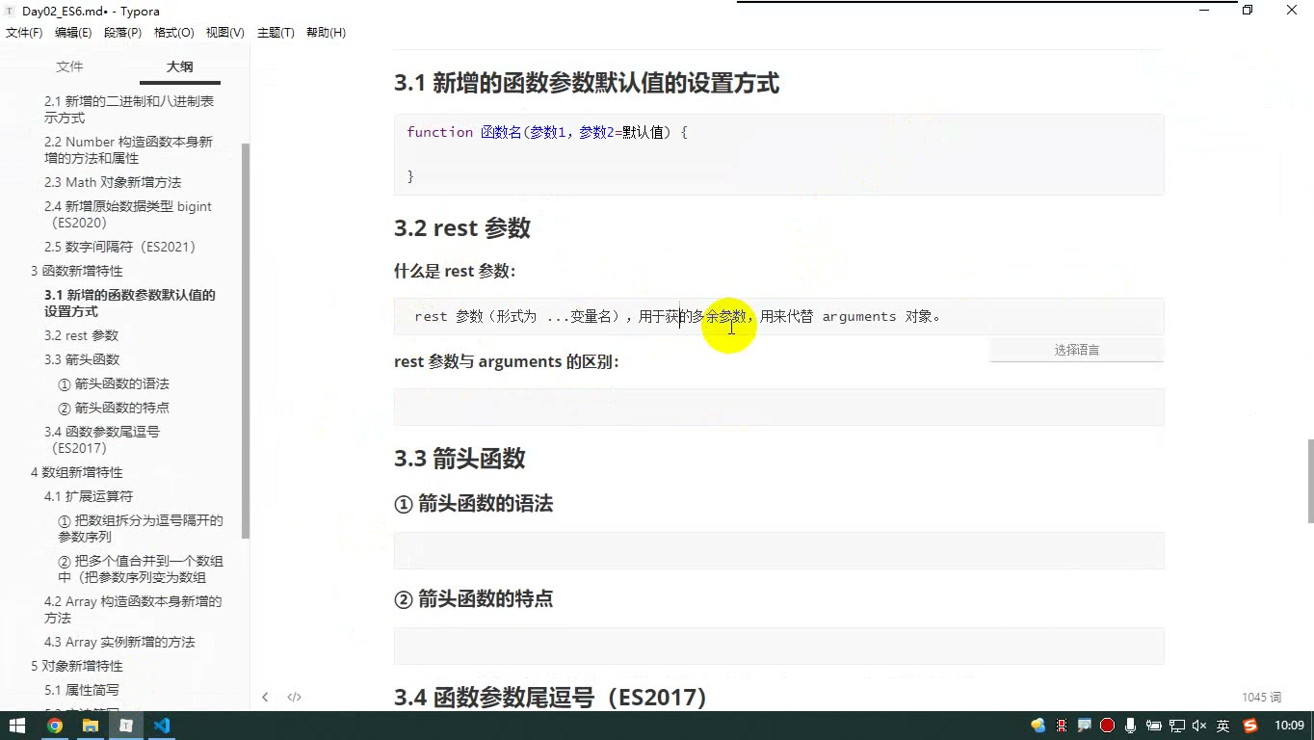Select outline item 5 对象新增特性
This screenshot has height=740, width=1314.
point(77,666)
